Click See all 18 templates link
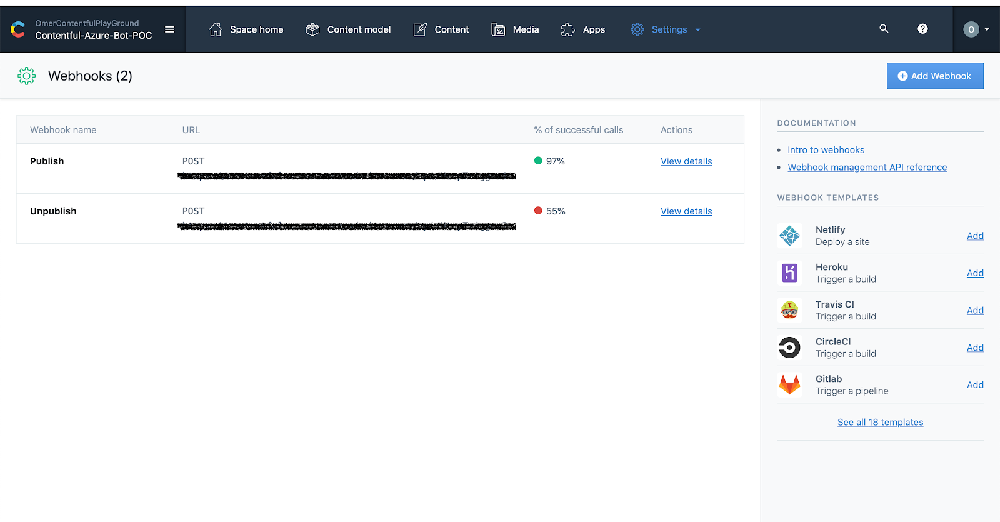Image resolution: width=1000 pixels, height=522 pixels. (880, 423)
